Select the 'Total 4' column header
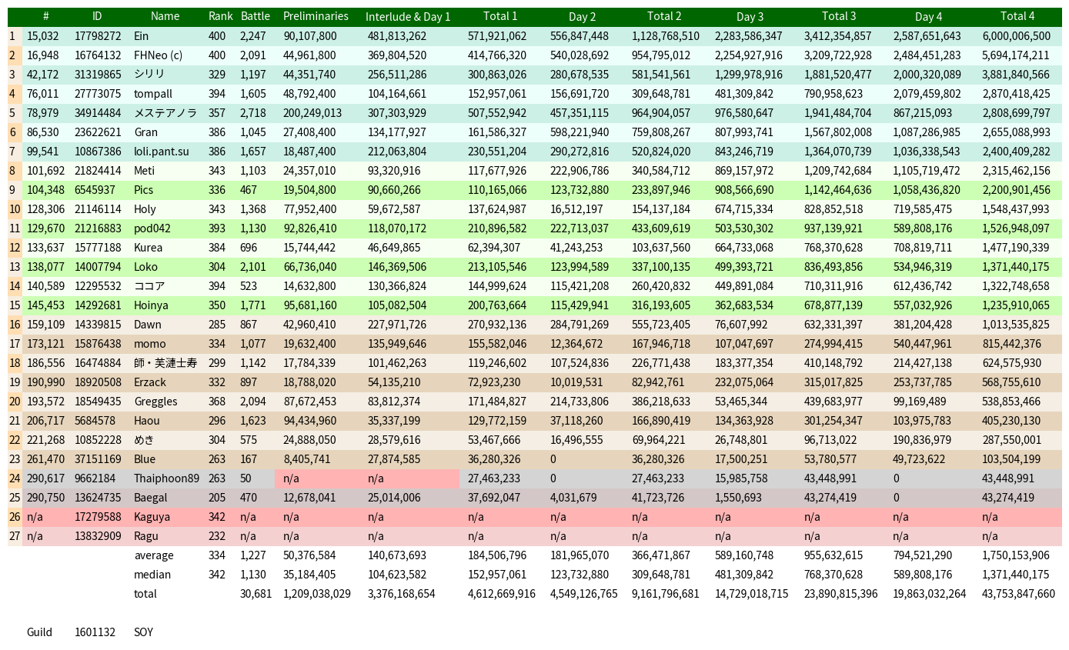Image resolution: width=1069 pixels, height=650 pixels. pos(1017,16)
